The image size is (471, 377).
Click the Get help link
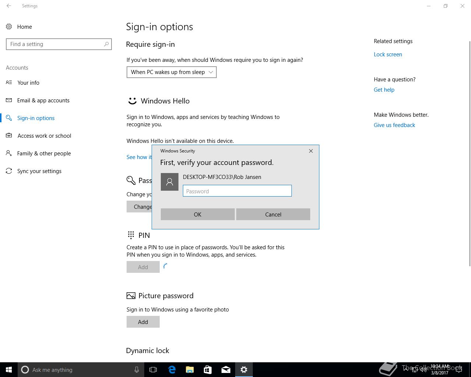[384, 90]
